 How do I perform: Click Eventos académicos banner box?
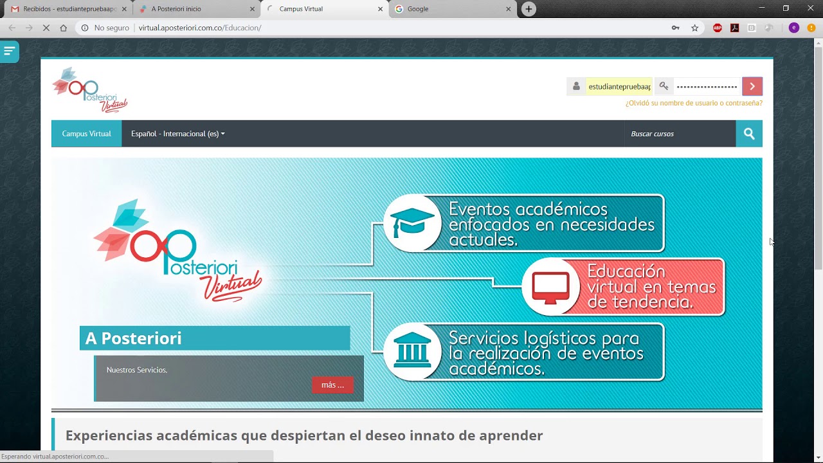tap(525, 223)
